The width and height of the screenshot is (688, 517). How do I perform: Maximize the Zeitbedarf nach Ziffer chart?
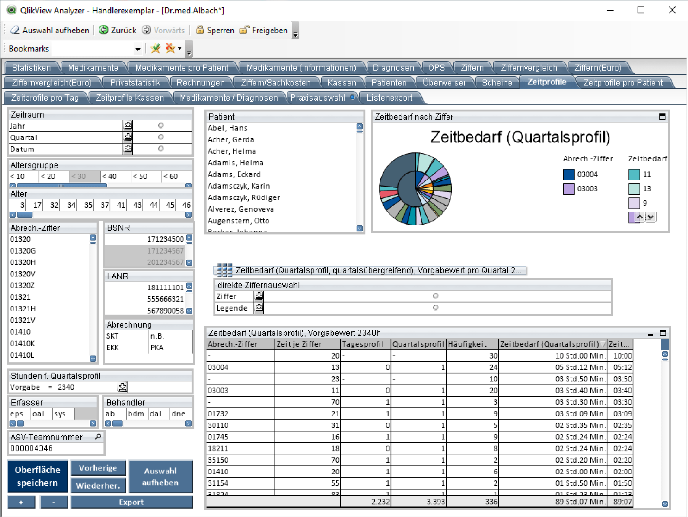(662, 117)
